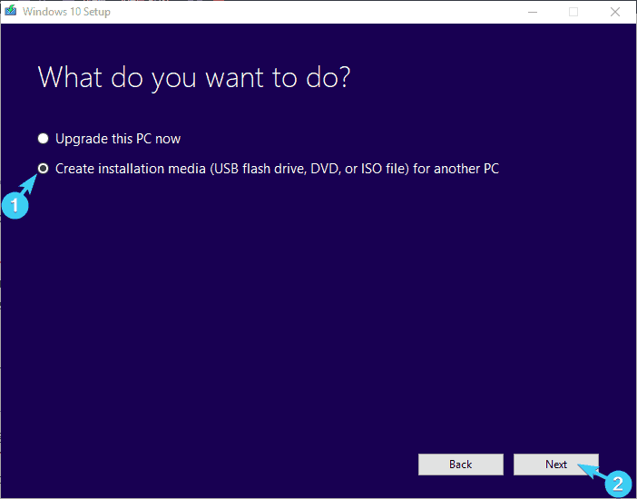
Task: Click the 'What do you want to do?' heading
Action: click(x=194, y=77)
